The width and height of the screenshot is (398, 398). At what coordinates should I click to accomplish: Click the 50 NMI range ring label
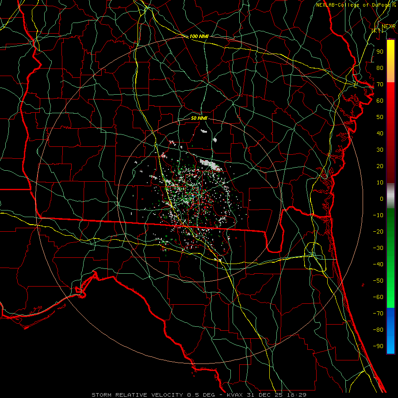tap(199, 118)
